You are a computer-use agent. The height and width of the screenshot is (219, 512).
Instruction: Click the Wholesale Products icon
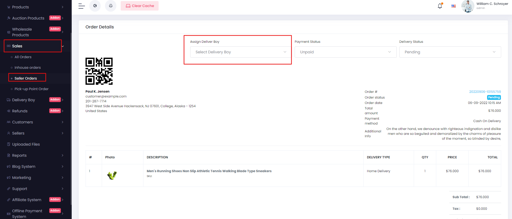coord(9,32)
